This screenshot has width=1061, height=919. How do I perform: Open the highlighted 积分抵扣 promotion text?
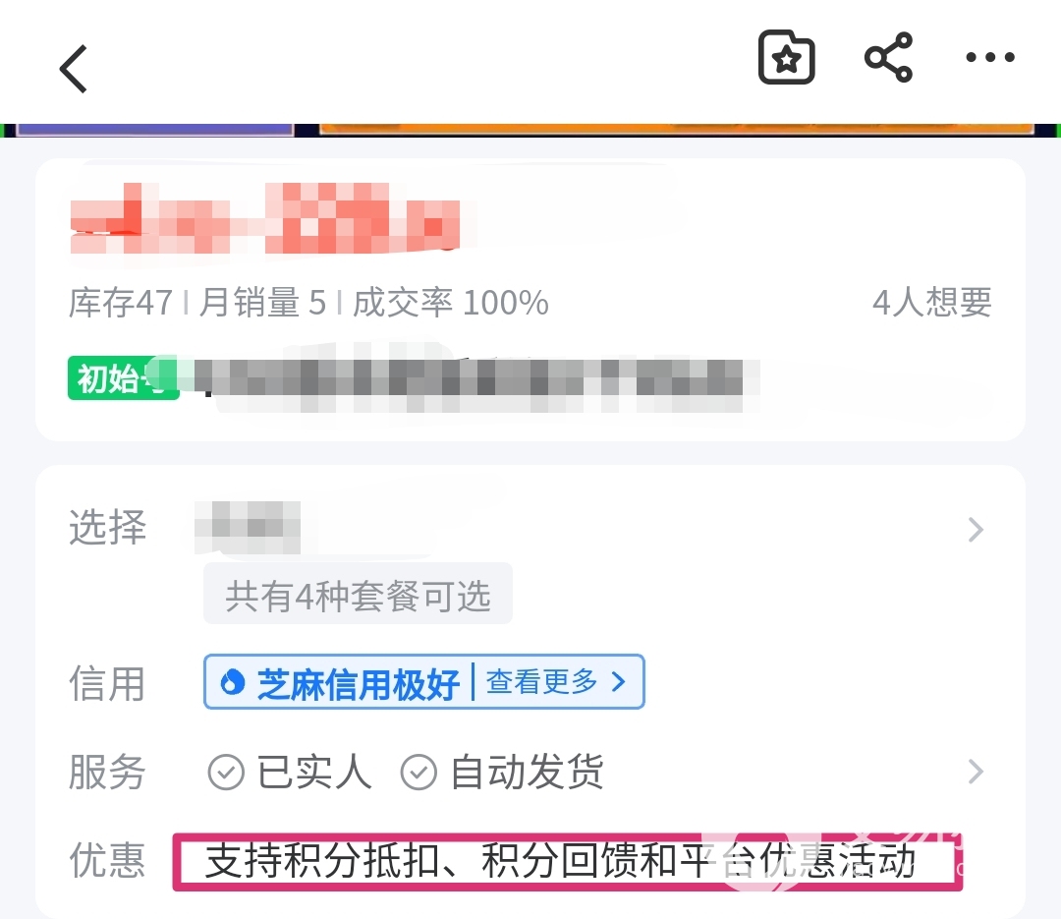(567, 861)
